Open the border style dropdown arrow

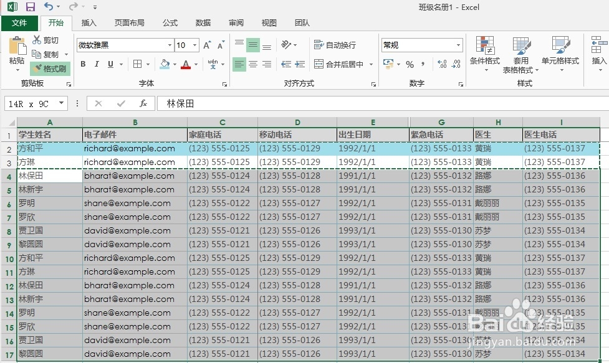pyautogui.click(x=148, y=64)
